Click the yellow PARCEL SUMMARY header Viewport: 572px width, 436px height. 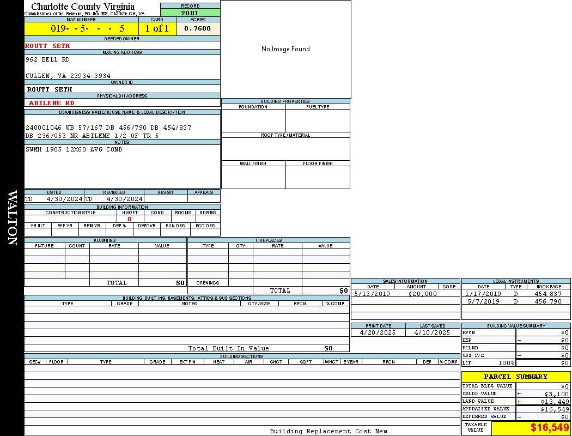pyautogui.click(x=515, y=377)
